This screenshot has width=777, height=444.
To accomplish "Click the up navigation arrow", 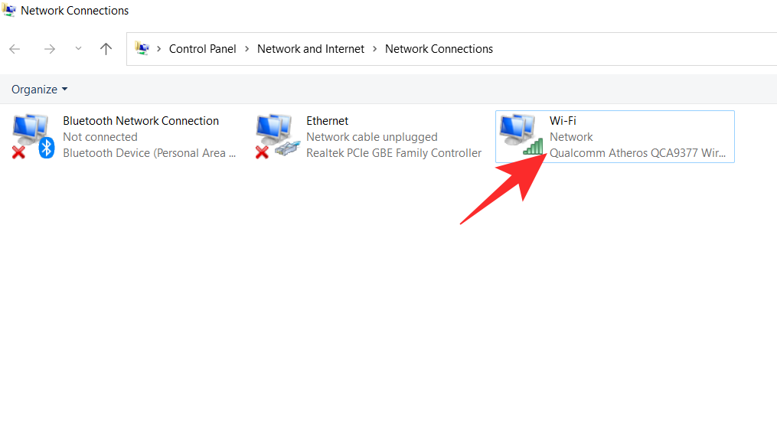I will point(106,48).
